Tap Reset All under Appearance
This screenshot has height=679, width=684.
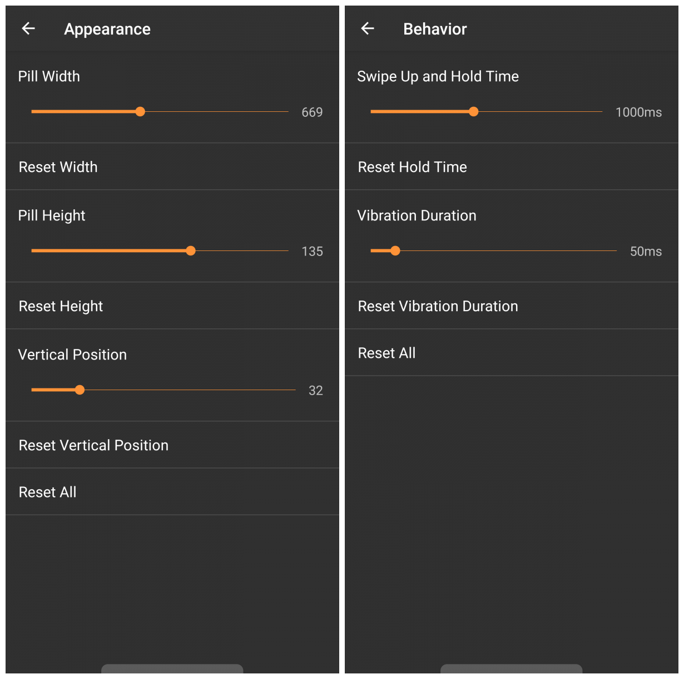(x=172, y=492)
